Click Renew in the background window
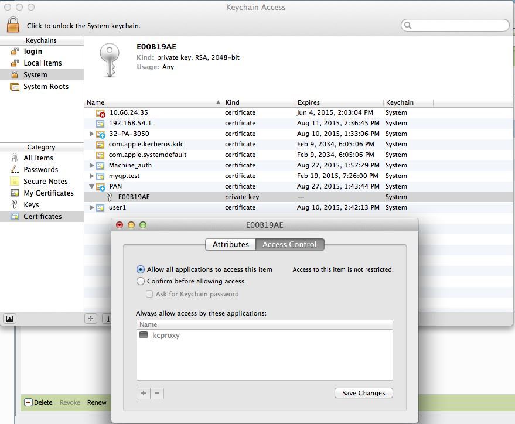 point(97,402)
